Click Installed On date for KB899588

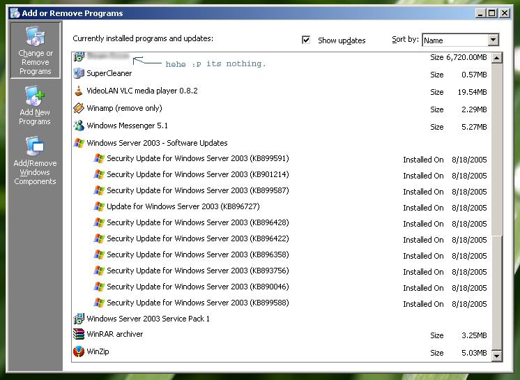tap(469, 304)
